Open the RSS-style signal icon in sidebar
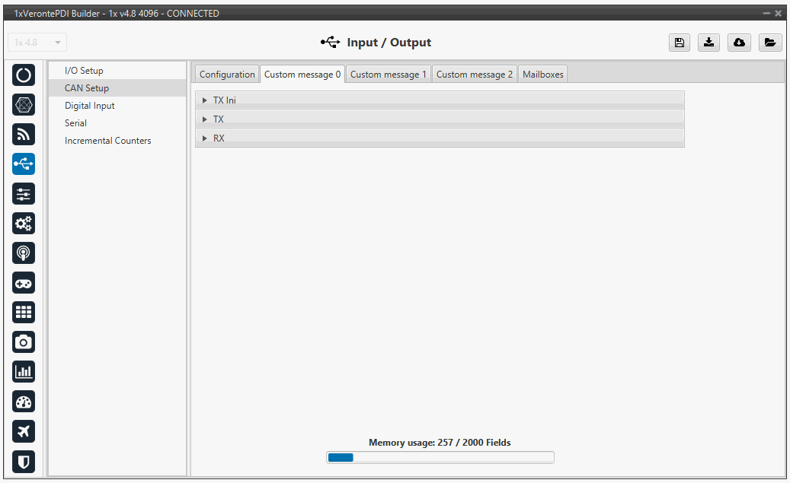 point(24,135)
